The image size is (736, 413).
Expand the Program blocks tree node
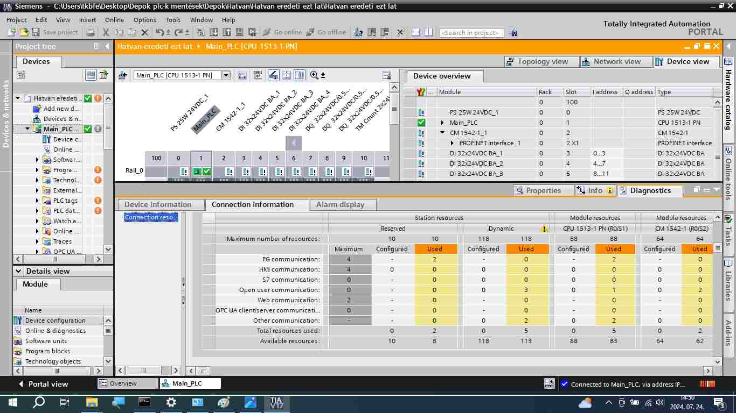click(x=37, y=170)
